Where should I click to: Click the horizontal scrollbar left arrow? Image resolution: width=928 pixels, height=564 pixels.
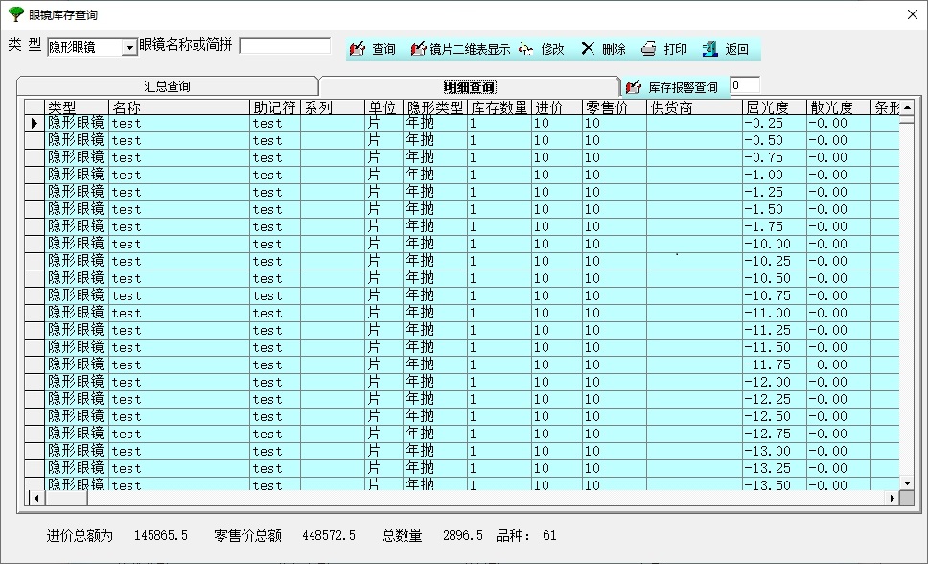click(x=37, y=498)
